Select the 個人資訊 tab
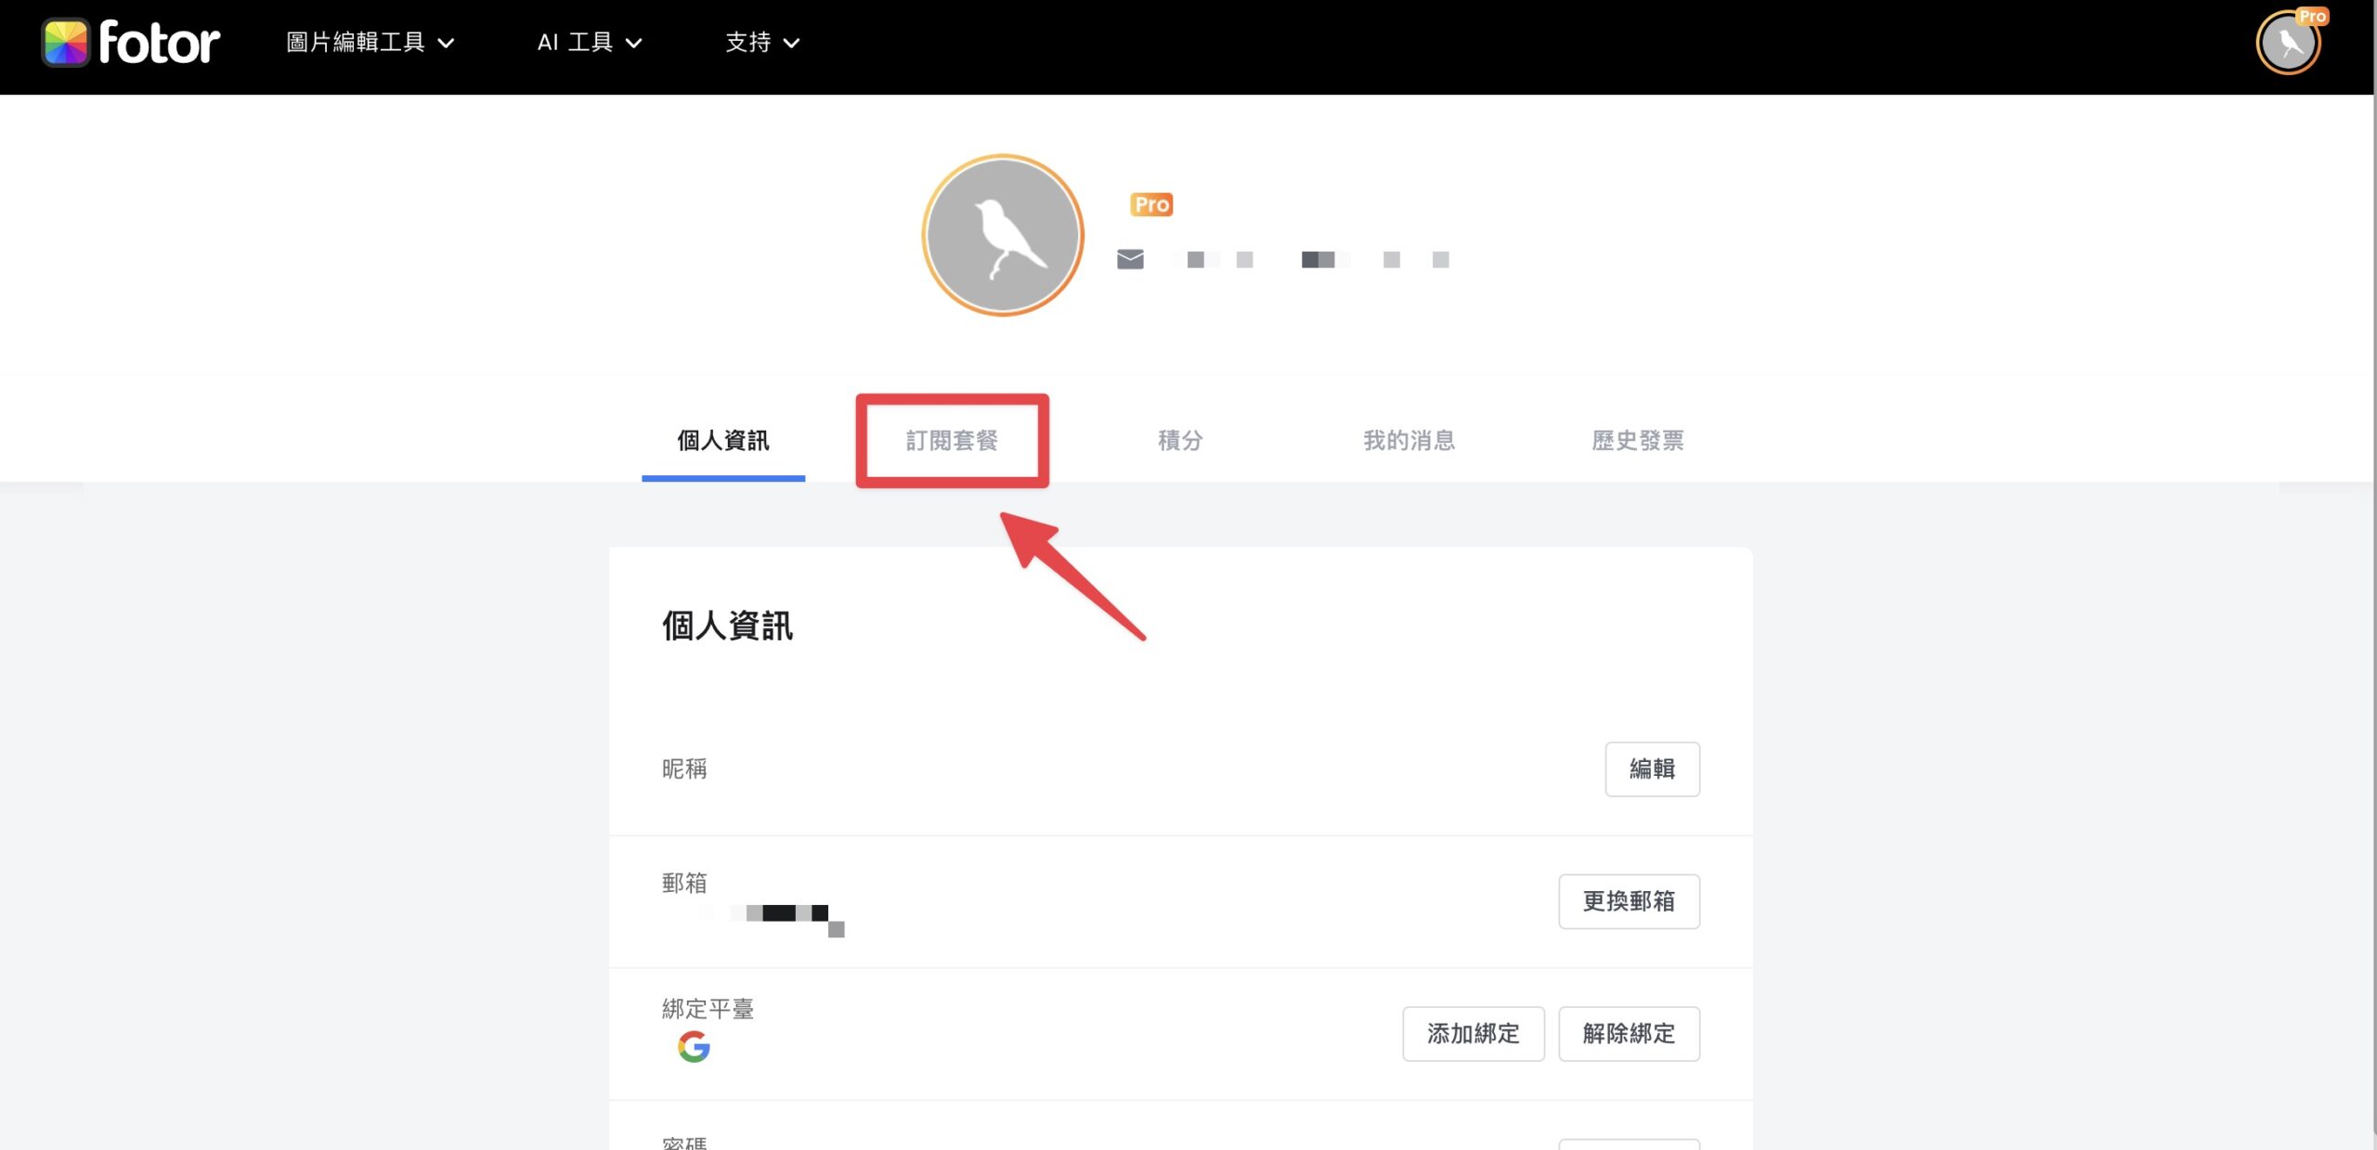Viewport: 2377px width, 1150px height. 723,441
